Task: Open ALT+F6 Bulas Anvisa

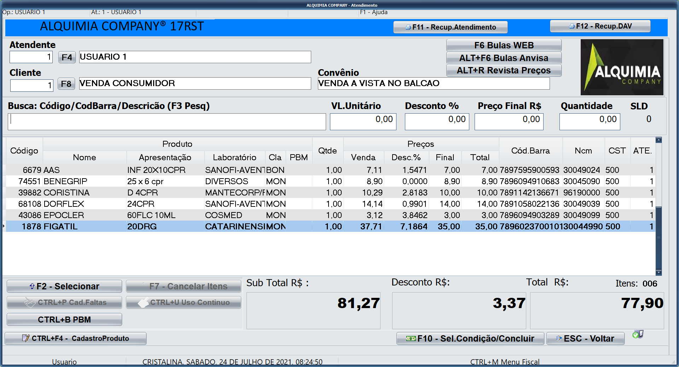Action: pyautogui.click(x=504, y=58)
